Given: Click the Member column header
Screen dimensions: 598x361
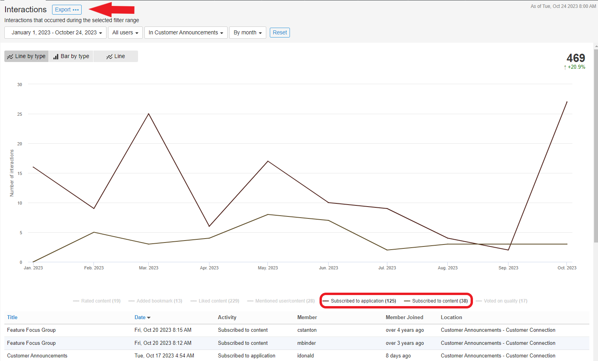Looking at the screenshot, I should click(x=307, y=317).
